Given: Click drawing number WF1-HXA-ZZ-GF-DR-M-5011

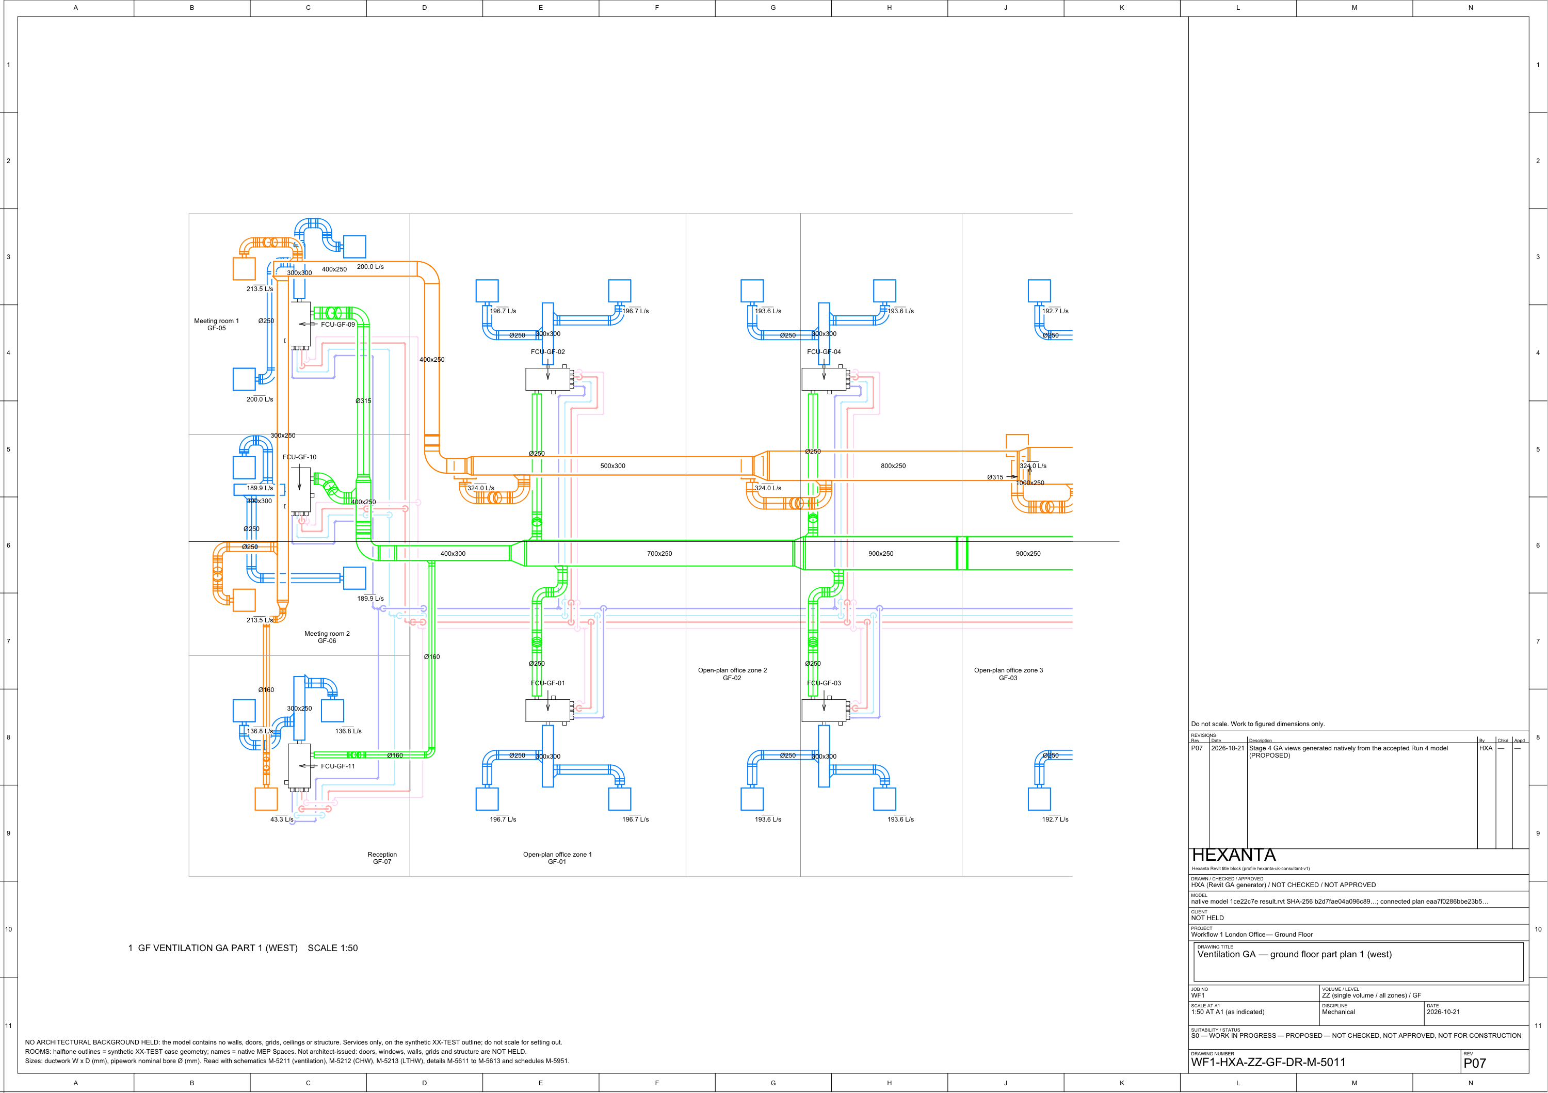Looking at the screenshot, I should click(x=1268, y=1063).
